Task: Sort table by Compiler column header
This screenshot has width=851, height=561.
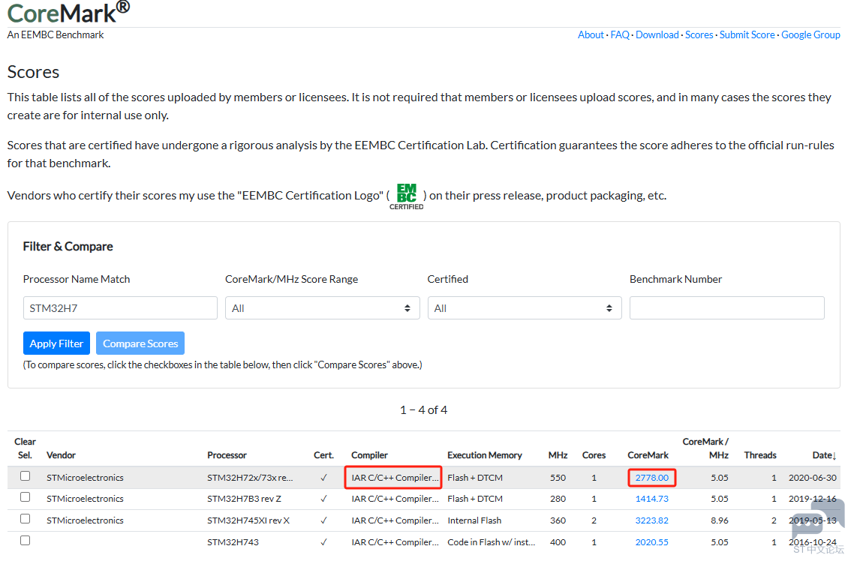Action: 369,454
